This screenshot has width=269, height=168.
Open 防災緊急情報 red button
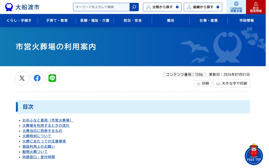(256, 7)
